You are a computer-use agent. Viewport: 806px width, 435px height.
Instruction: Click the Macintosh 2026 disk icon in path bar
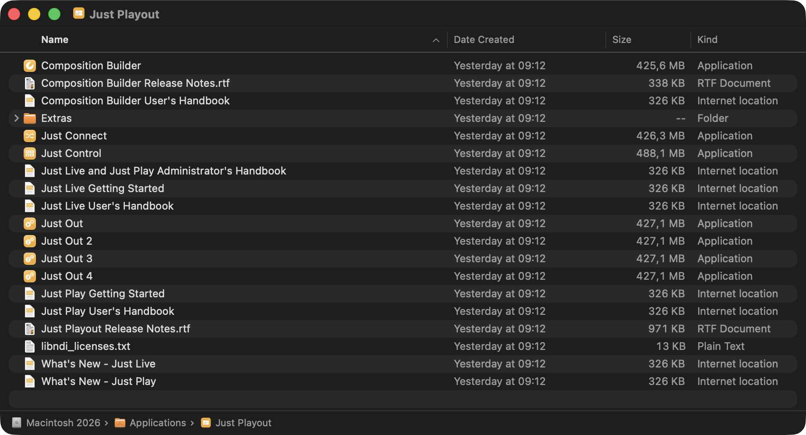[17, 423]
